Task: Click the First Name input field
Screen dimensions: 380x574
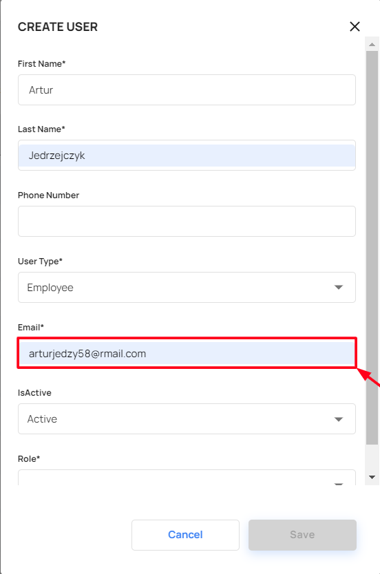Action: click(x=187, y=90)
